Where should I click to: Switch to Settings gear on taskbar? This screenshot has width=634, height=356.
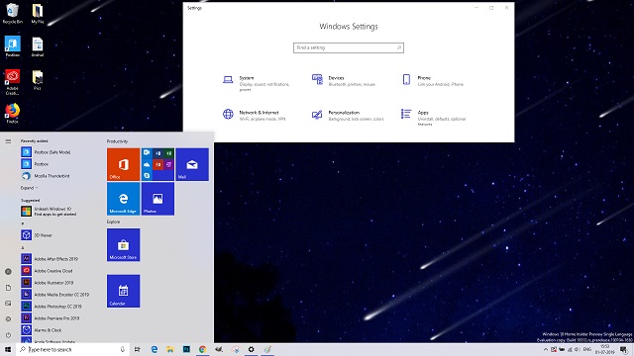(x=251, y=349)
